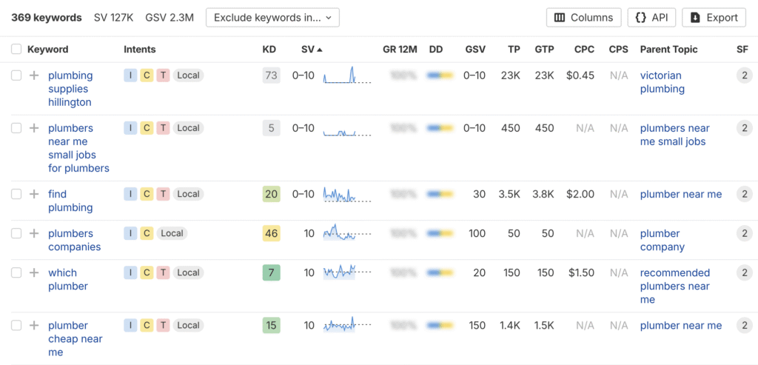The height and width of the screenshot is (365, 758).
Task: Select checkbox for 'plumber cheap near me'
Action: point(16,325)
